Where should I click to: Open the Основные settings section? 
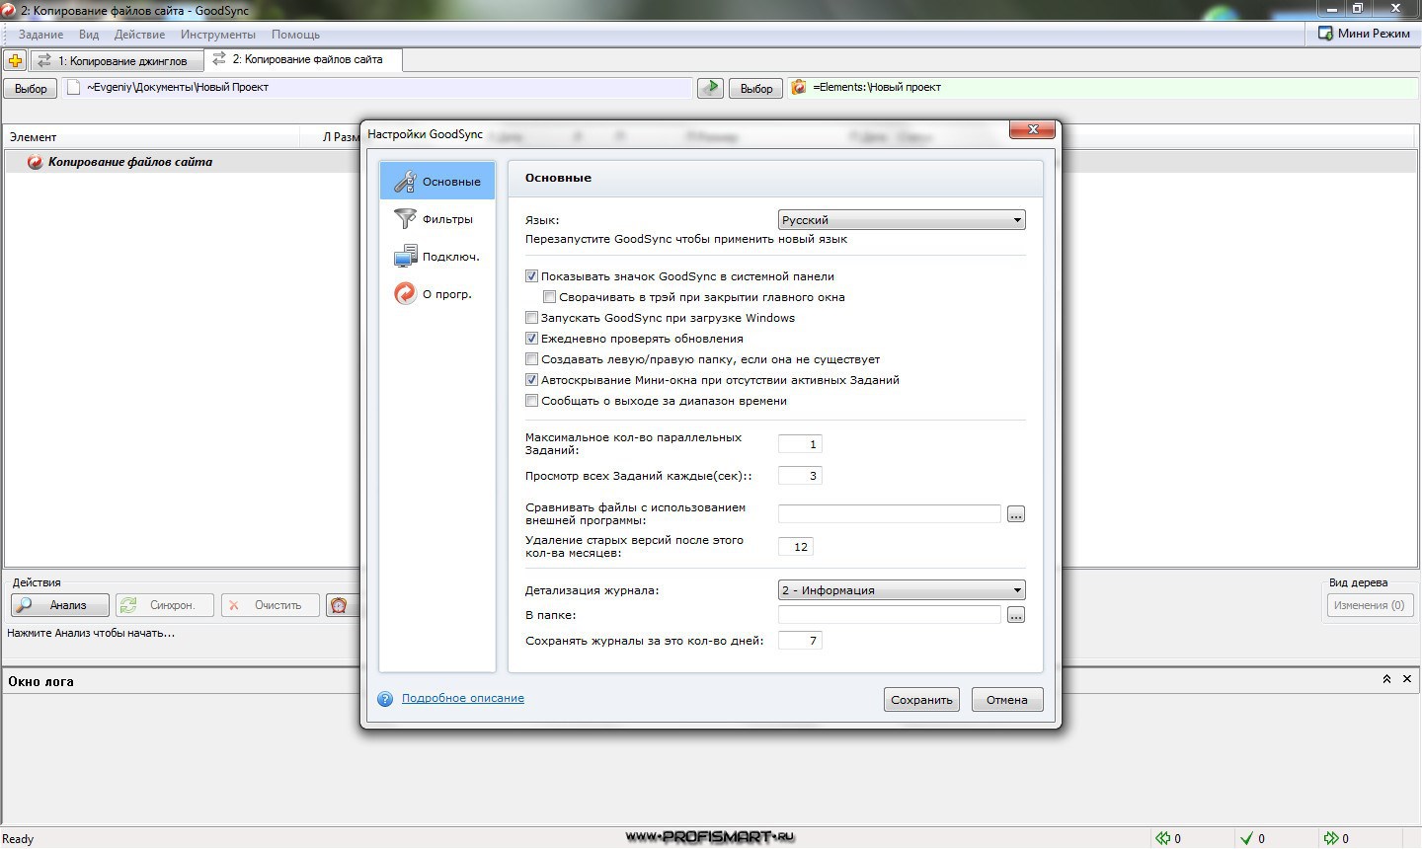[x=437, y=182]
